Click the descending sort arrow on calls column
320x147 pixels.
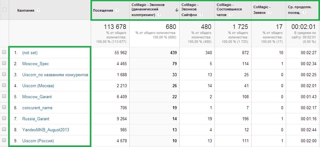pyautogui.click(x=177, y=10)
